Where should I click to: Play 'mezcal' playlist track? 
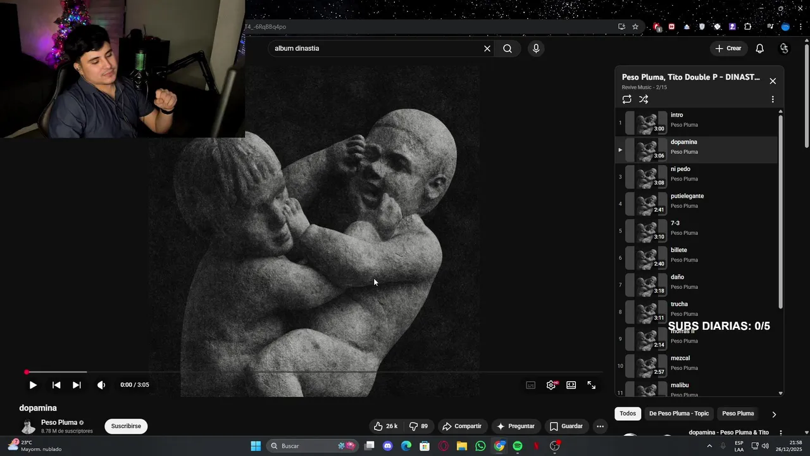tap(696, 366)
